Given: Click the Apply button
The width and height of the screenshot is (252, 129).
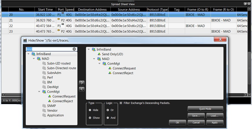Looking at the screenshot, I should [215, 123].
